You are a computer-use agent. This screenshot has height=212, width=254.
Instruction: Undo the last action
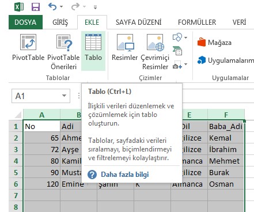[52, 7]
